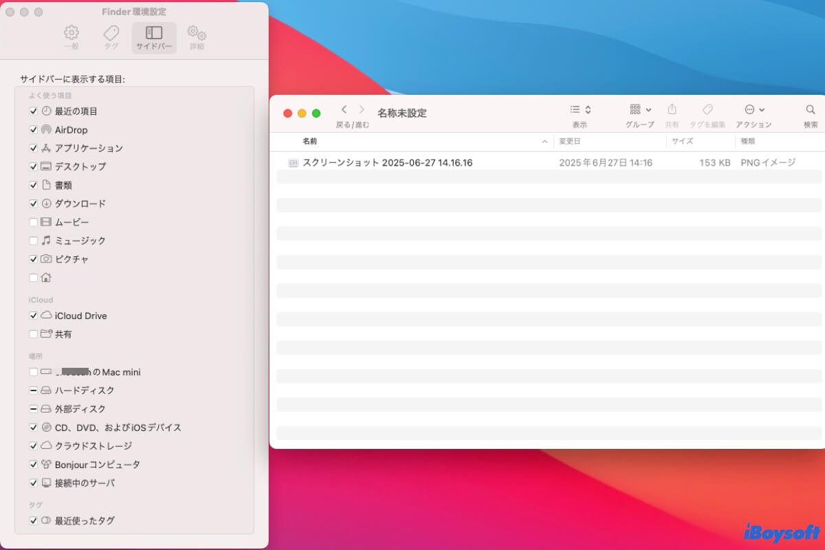Enable the ムービー checkbox
825x550 pixels.
pos(34,222)
